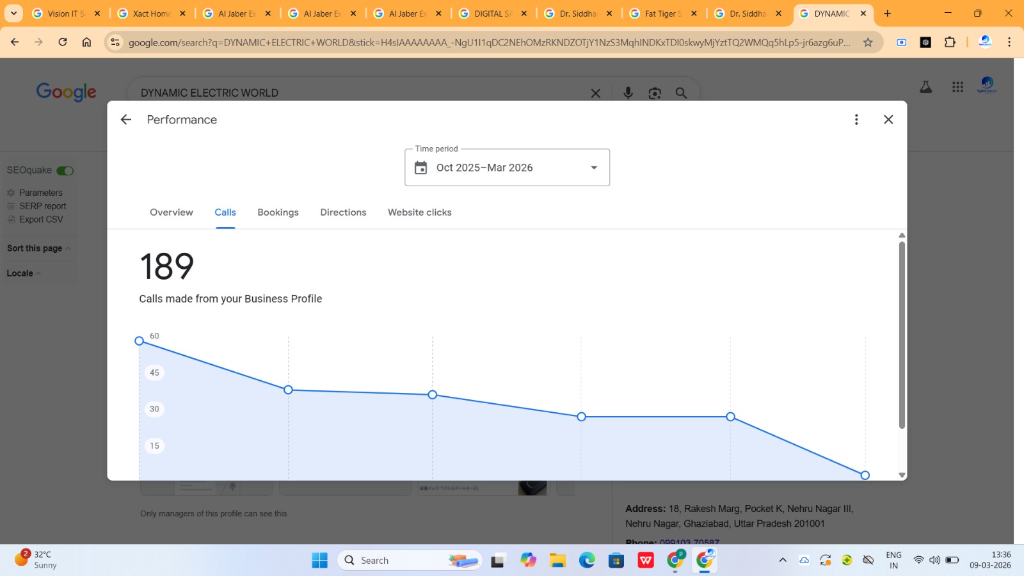
Task: Open the Bookings tab
Action: pyautogui.click(x=278, y=212)
